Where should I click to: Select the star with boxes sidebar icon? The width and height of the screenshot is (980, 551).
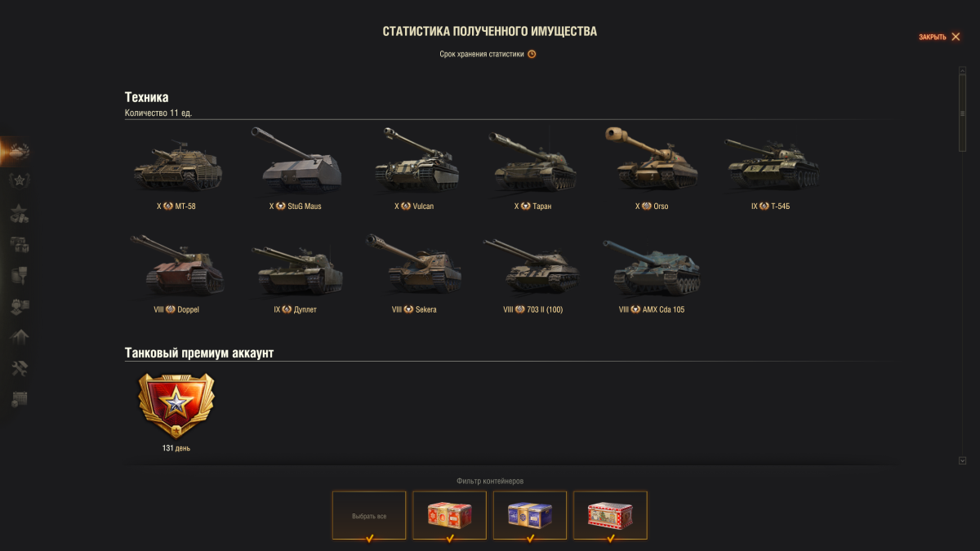tap(19, 214)
